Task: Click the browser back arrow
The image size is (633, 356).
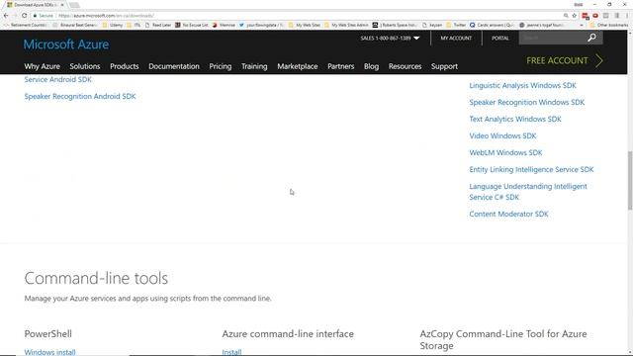Action: pyautogui.click(x=6, y=16)
